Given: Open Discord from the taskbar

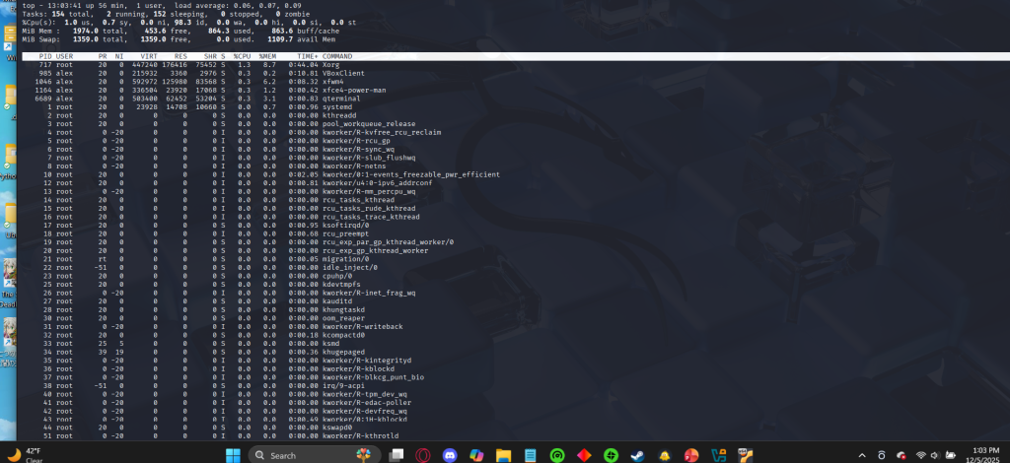Looking at the screenshot, I should click(450, 455).
